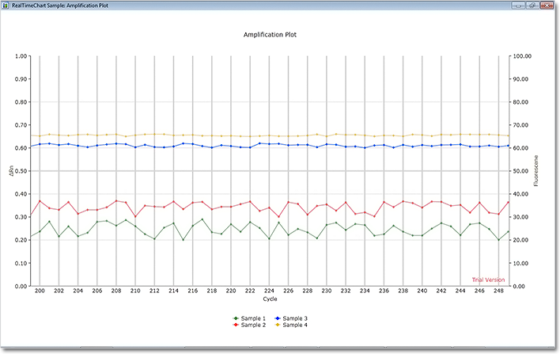Image resolution: width=560 pixels, height=354 pixels.
Task: Click cycle 200 tick on x-axis
Action: [40, 291]
